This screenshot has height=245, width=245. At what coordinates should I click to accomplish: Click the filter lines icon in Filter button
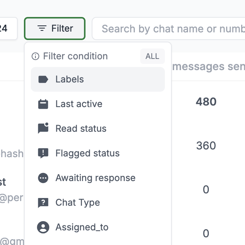pyautogui.click(x=42, y=28)
